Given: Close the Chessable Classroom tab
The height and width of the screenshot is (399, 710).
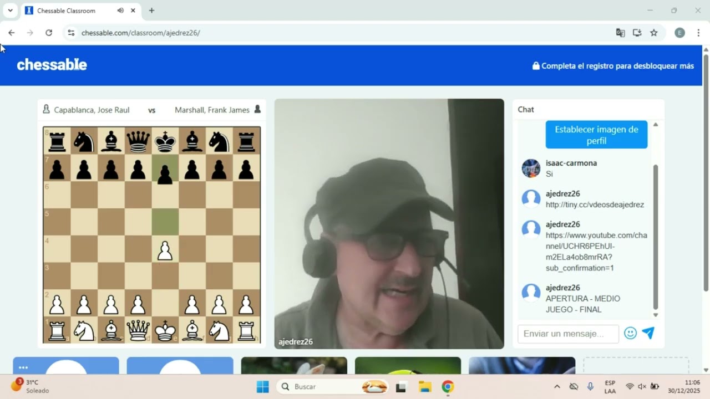Looking at the screenshot, I should click(x=133, y=11).
